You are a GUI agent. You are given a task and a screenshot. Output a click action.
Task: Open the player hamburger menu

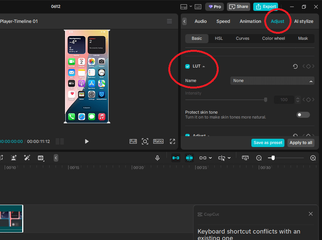pos(169,21)
